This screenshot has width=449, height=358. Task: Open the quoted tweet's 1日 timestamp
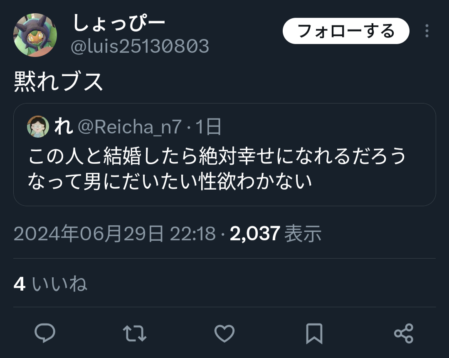pos(208,127)
